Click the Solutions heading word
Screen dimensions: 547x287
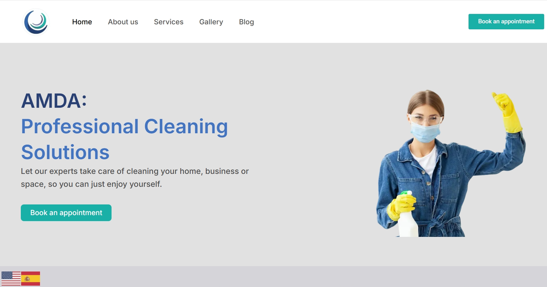coord(65,152)
